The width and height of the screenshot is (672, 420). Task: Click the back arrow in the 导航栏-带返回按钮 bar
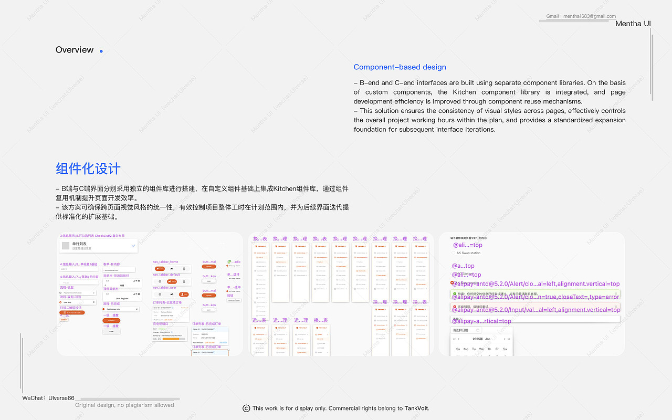pyautogui.click(x=105, y=285)
